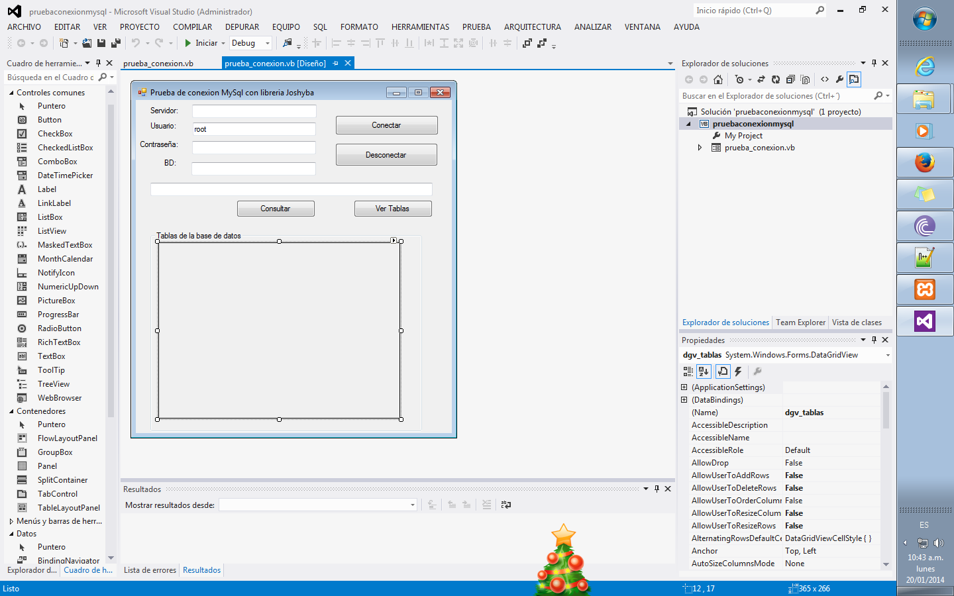Click the Conectar button on the form
This screenshot has width=954, height=596.
[x=386, y=125]
